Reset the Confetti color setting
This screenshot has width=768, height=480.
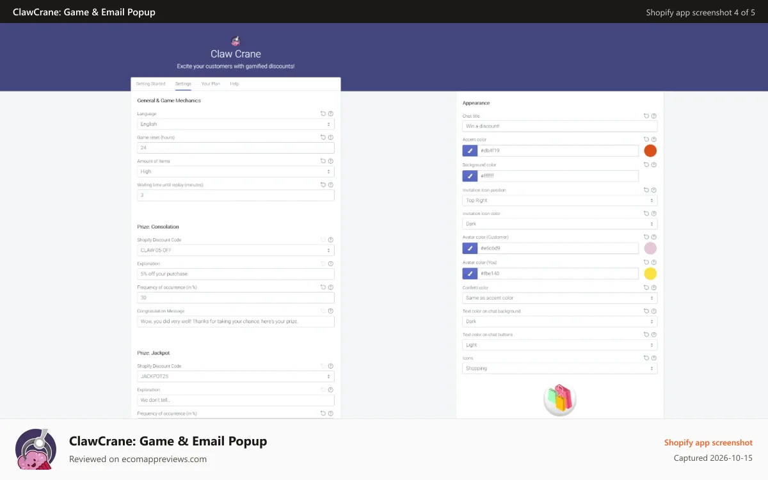click(646, 287)
